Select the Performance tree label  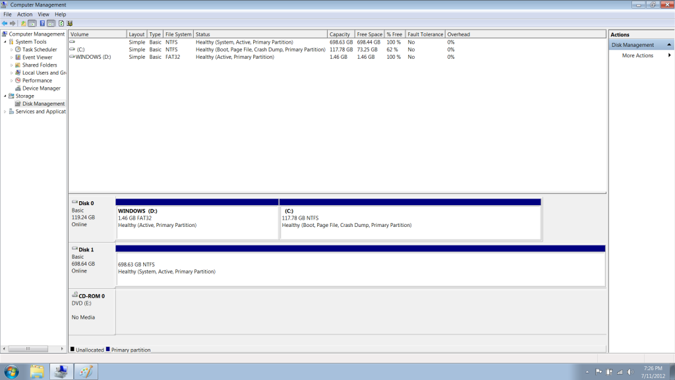pos(37,80)
